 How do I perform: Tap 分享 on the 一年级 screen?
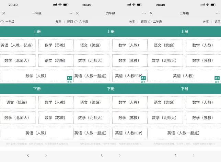(x=58, y=22)
